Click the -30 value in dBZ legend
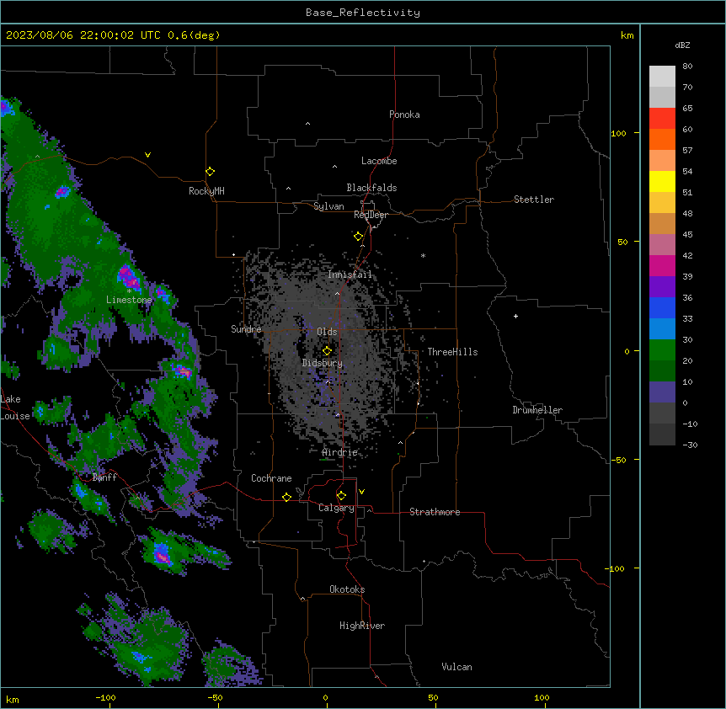Image resolution: width=726 pixels, height=709 pixels. click(x=690, y=445)
